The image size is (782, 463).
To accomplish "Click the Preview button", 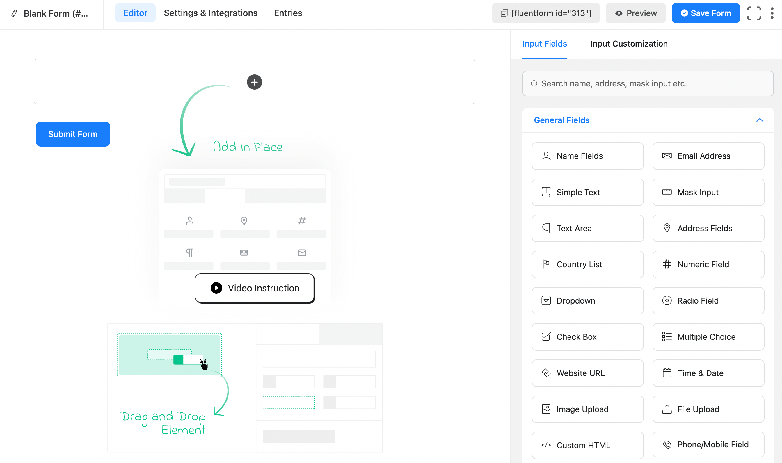I will click(636, 13).
